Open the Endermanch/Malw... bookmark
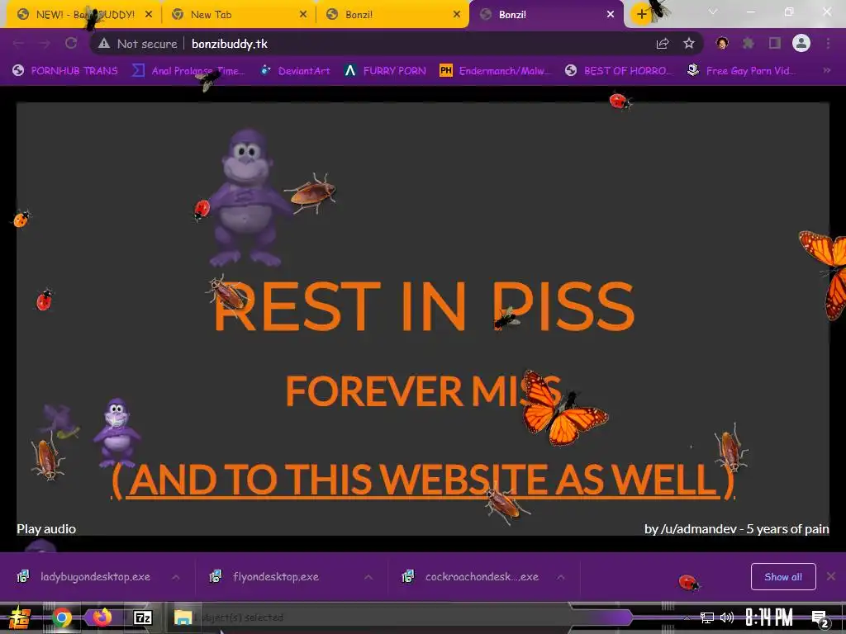 [x=496, y=71]
